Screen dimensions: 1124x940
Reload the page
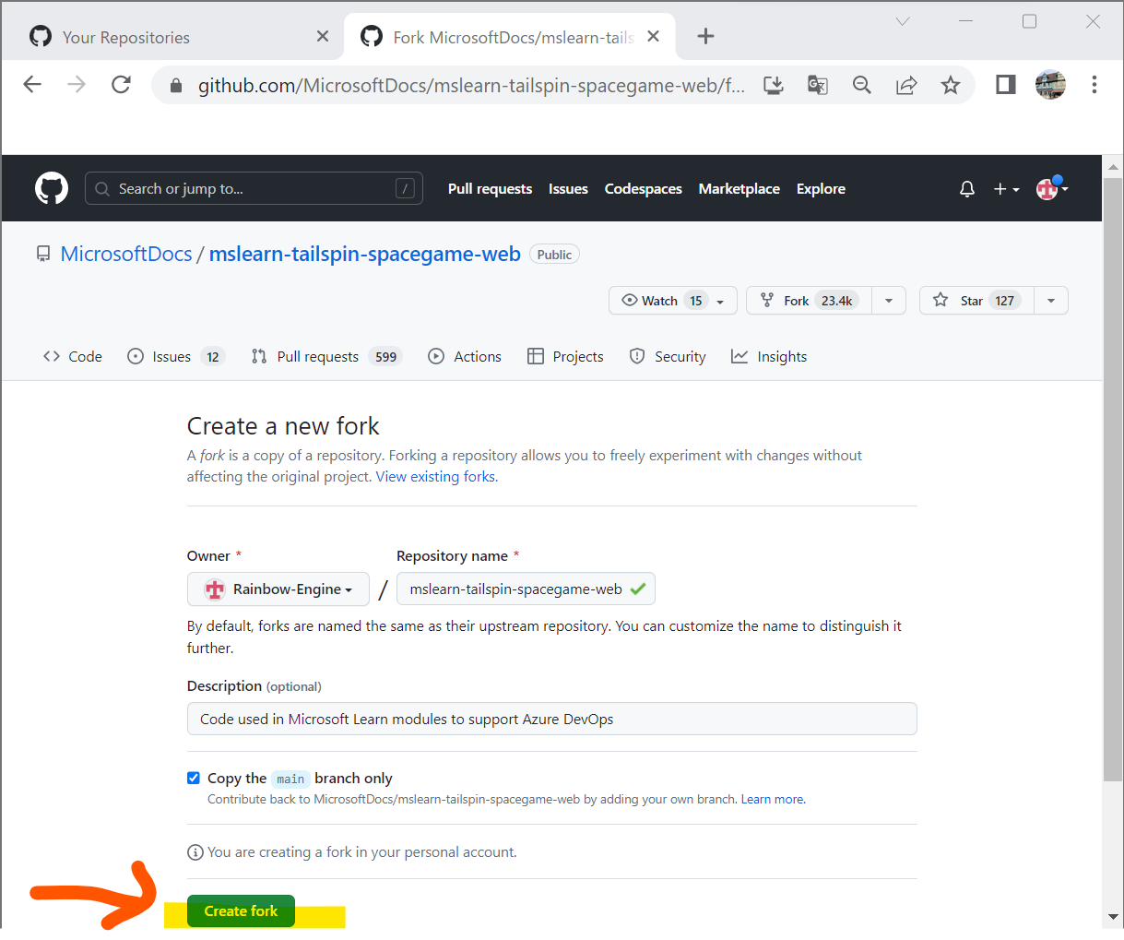[121, 85]
